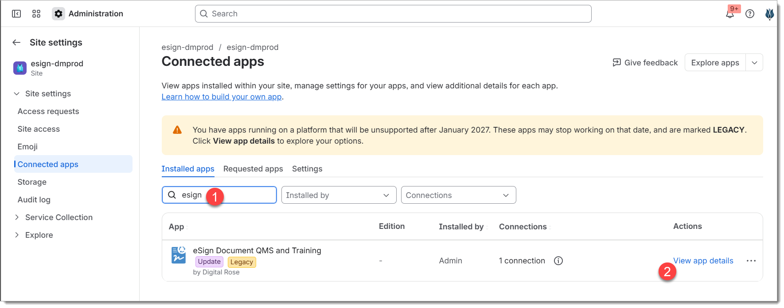Click the Give feedback icon
This screenshot has height=308, width=784.
pos(616,62)
